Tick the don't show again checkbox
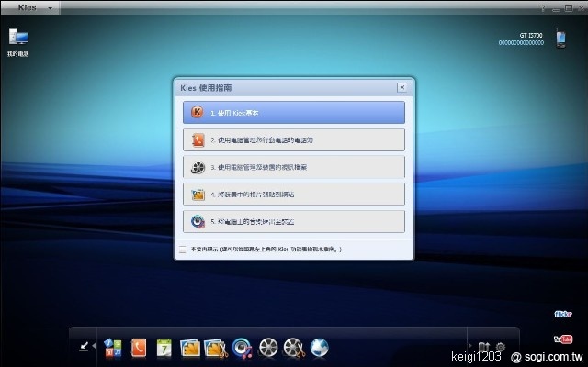 182,249
